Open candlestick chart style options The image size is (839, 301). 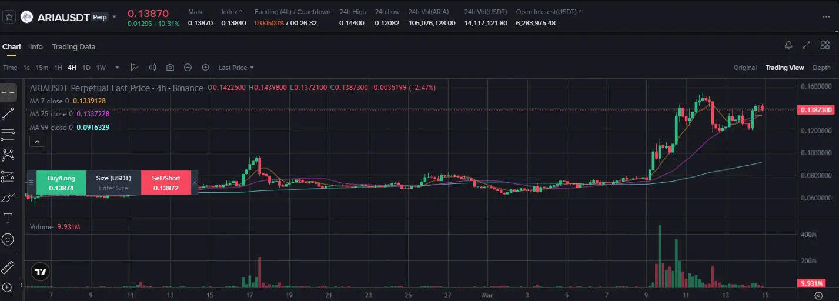(152, 68)
